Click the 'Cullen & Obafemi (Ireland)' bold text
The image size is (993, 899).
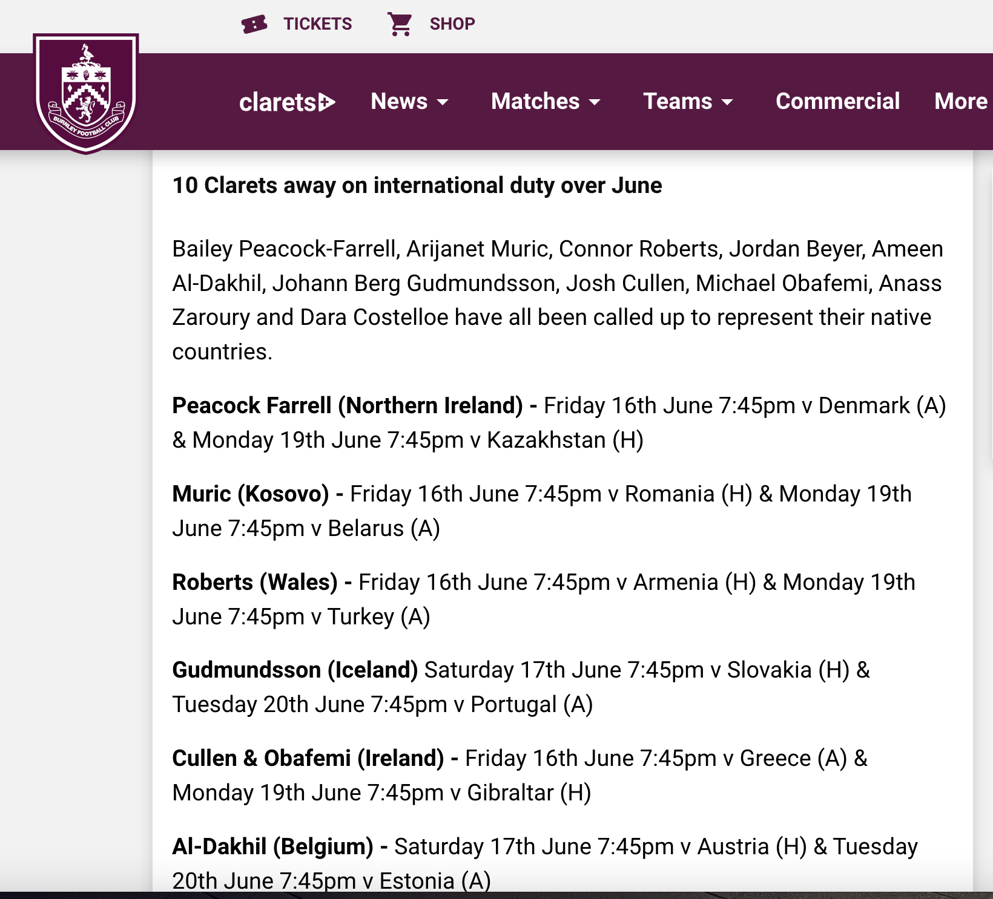coord(308,758)
